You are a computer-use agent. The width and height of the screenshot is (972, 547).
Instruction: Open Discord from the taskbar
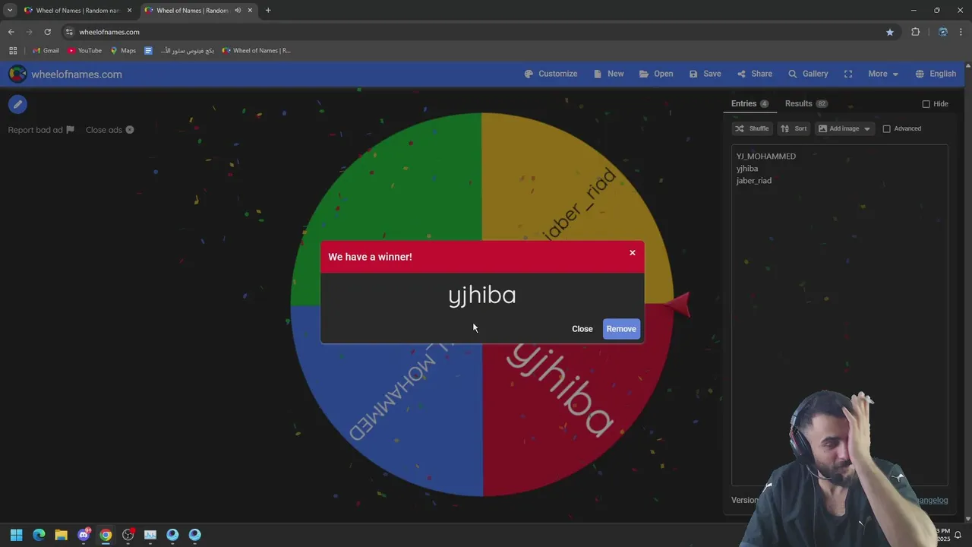click(x=84, y=535)
